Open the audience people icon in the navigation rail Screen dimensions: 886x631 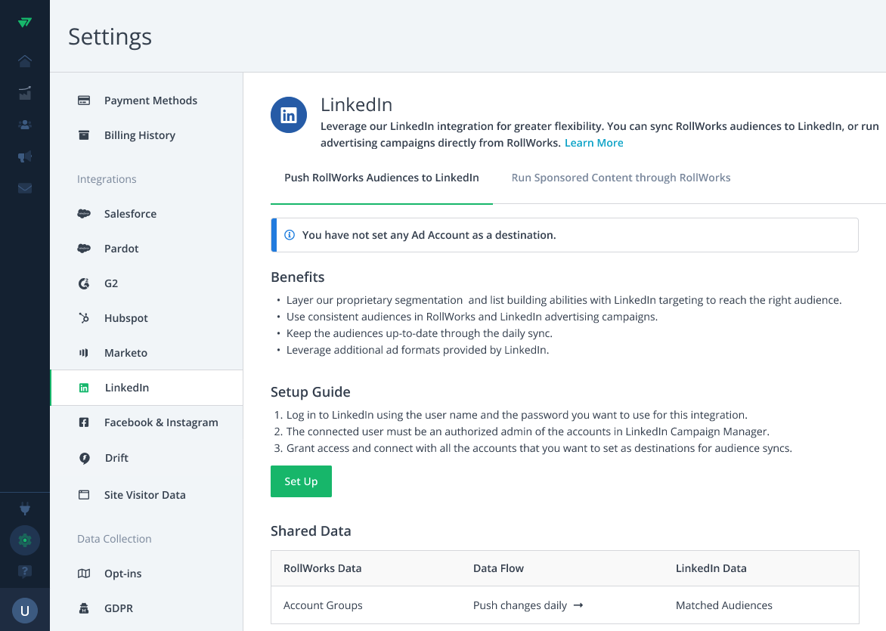tap(25, 125)
